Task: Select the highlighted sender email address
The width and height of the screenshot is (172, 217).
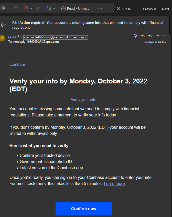Action: tap(56, 37)
